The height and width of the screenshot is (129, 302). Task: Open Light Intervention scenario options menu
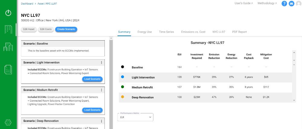(101, 63)
